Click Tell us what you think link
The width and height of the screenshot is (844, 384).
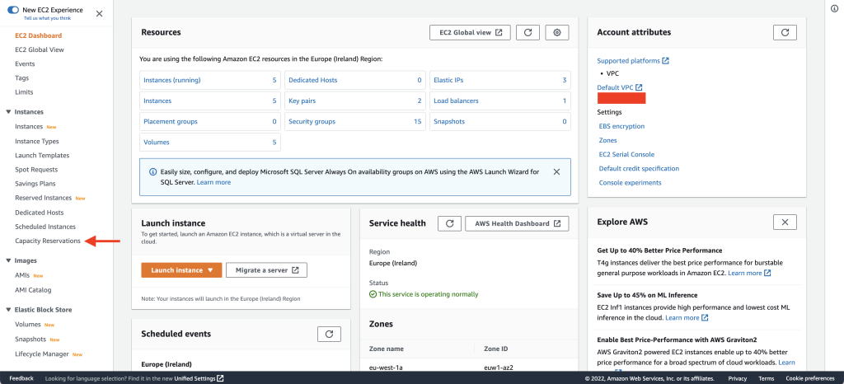click(47, 18)
